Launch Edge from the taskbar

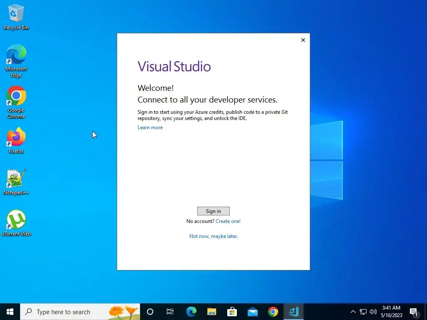pyautogui.click(x=191, y=312)
